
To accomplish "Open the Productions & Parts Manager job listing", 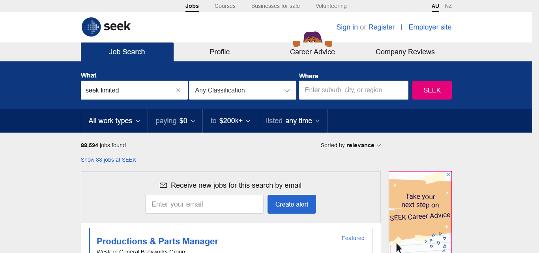I will pos(157,241).
